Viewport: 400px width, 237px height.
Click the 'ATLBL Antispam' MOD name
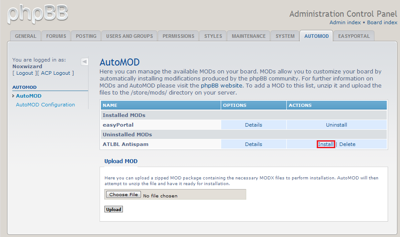(x=126, y=144)
